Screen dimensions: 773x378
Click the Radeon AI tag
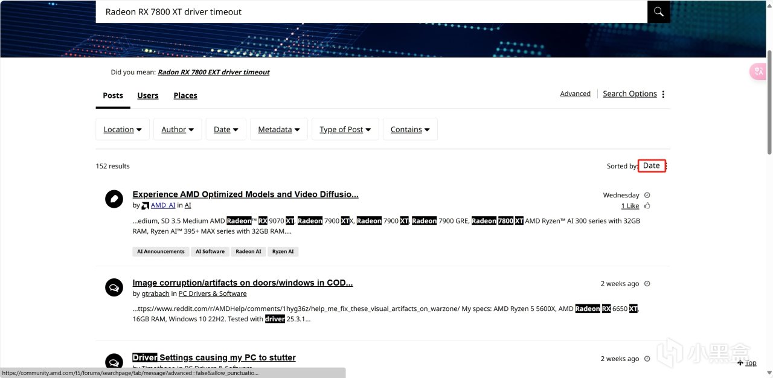(249, 252)
